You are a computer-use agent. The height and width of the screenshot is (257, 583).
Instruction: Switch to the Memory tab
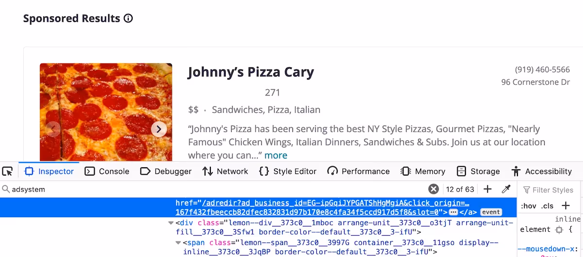[423, 171]
